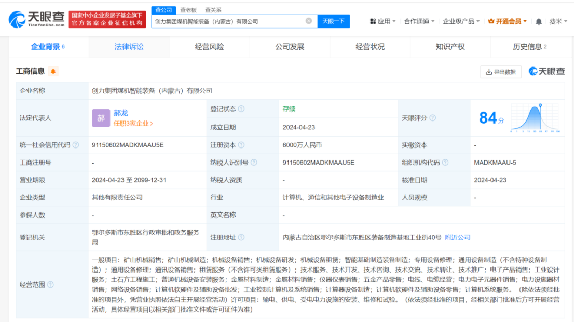575x323 pixels.
Task: Click the TianYanCha logo in header
Action: (x=35, y=19)
